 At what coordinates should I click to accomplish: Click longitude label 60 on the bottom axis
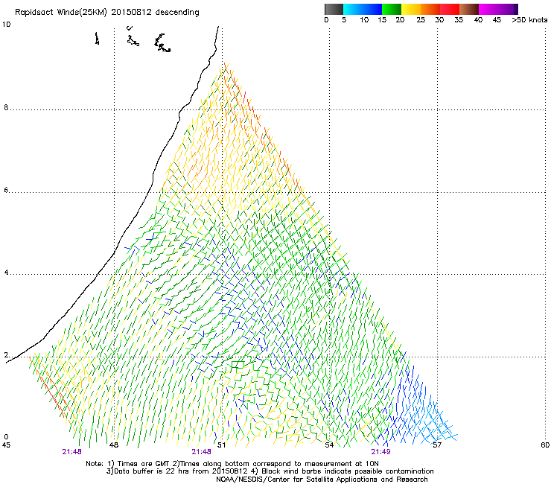[545, 445]
